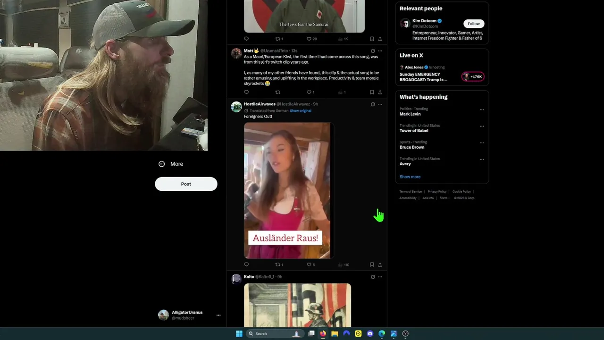
Task: View analytics showing 1K views
Action: (343, 39)
